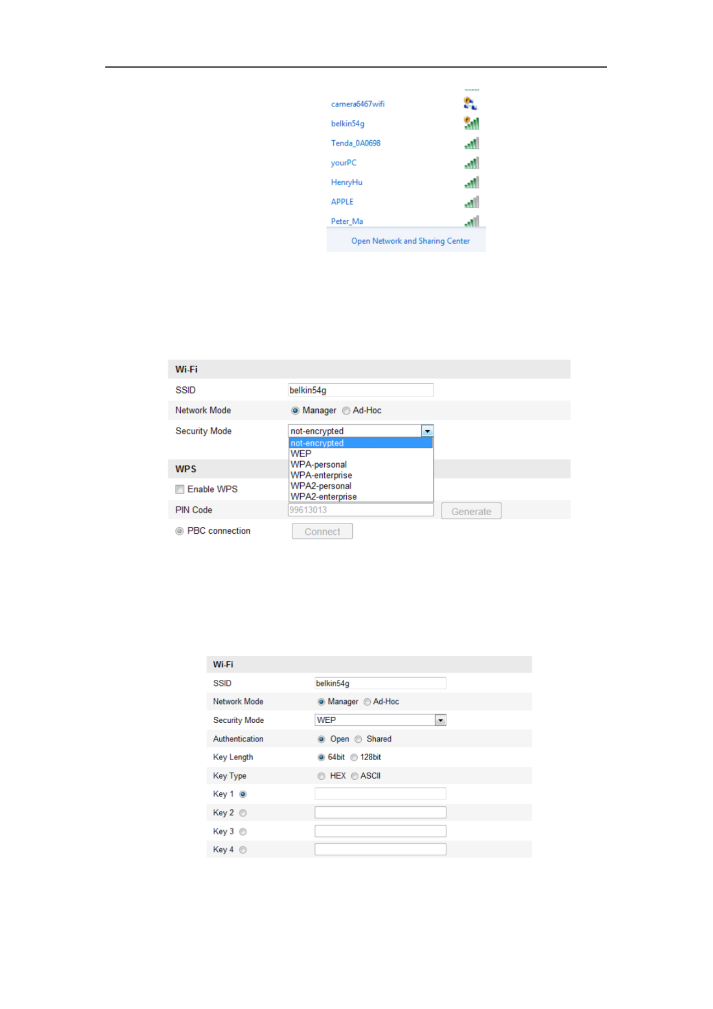Select HEX key type
Viewport: 713px width, 1009px height.
click(321, 776)
